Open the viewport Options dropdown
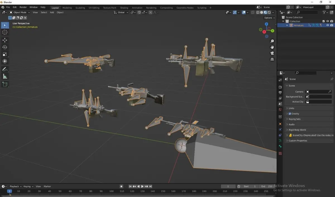 269,18
